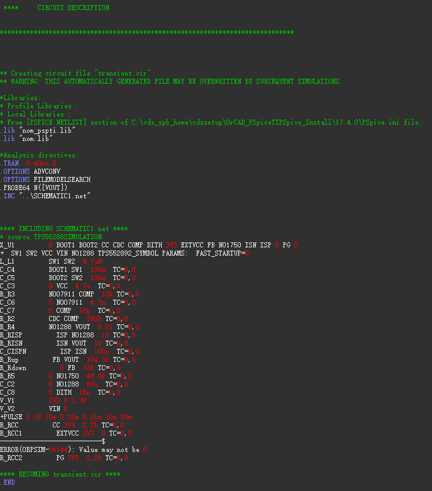Viewport: 432px width, 491px height.
Task: Click the V_V2 VIN source line
Action: (34, 409)
